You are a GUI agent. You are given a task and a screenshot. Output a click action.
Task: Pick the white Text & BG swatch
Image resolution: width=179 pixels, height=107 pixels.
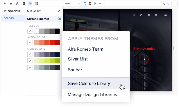(37, 31)
